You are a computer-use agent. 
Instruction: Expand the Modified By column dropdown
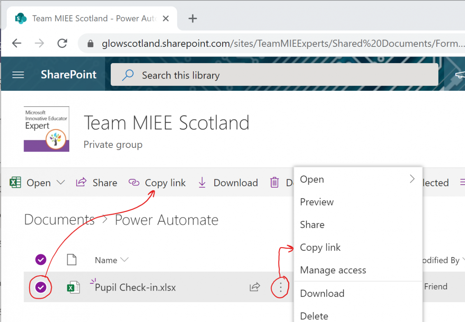click(x=463, y=260)
